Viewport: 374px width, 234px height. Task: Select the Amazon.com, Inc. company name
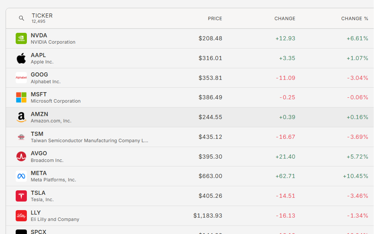coord(51,121)
